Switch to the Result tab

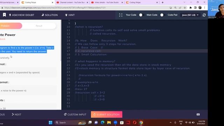coord(39,26)
